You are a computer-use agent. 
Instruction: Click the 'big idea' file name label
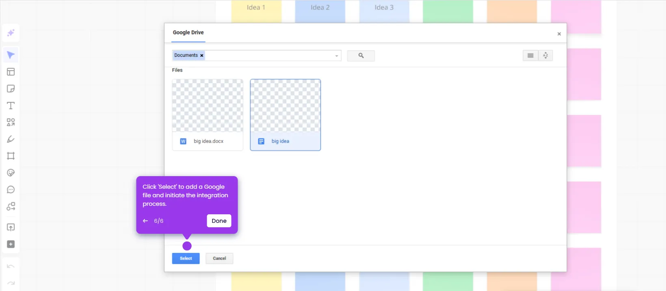tap(280, 141)
